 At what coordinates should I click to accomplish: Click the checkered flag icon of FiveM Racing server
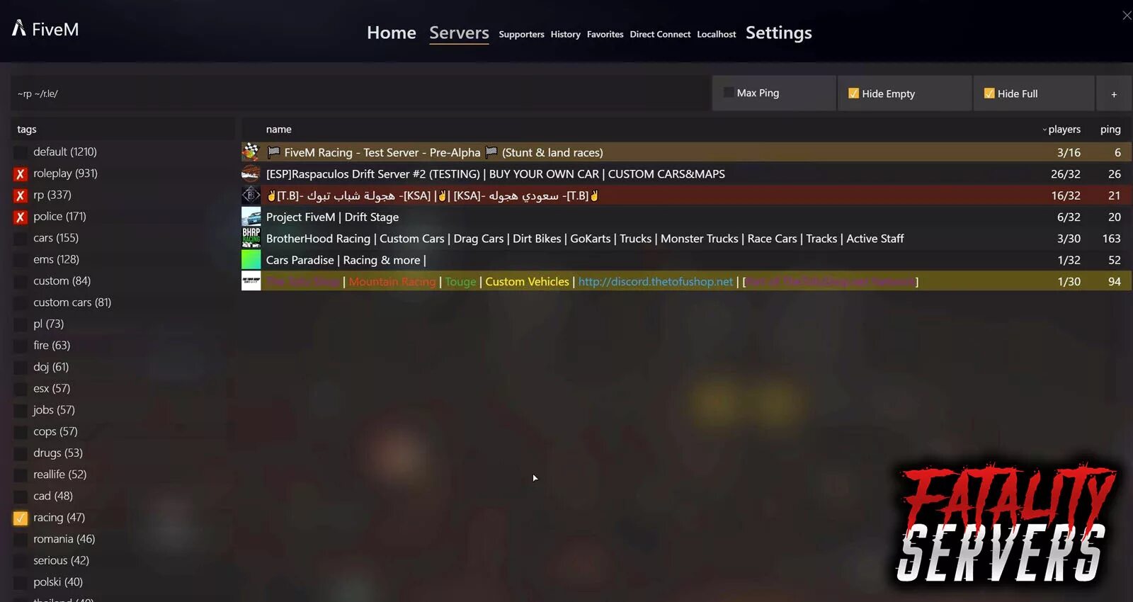[251, 152]
